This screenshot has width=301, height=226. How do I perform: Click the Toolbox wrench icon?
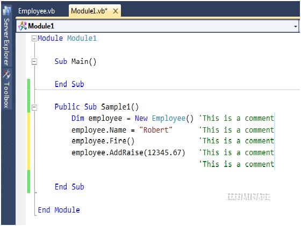[6, 75]
